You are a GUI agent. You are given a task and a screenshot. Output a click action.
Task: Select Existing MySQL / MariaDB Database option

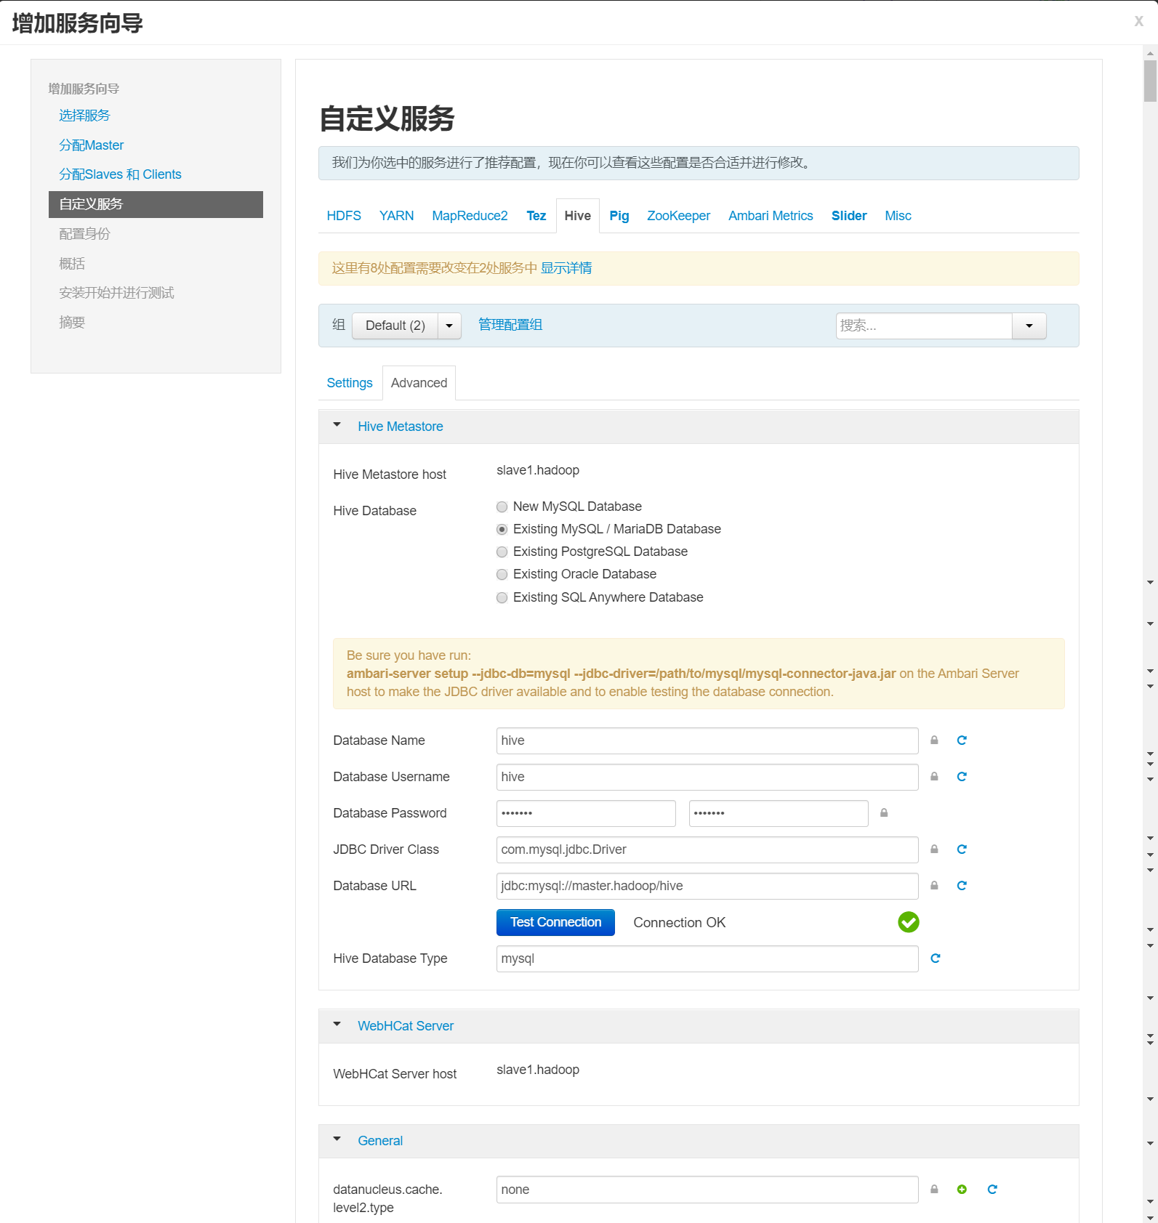click(x=502, y=529)
